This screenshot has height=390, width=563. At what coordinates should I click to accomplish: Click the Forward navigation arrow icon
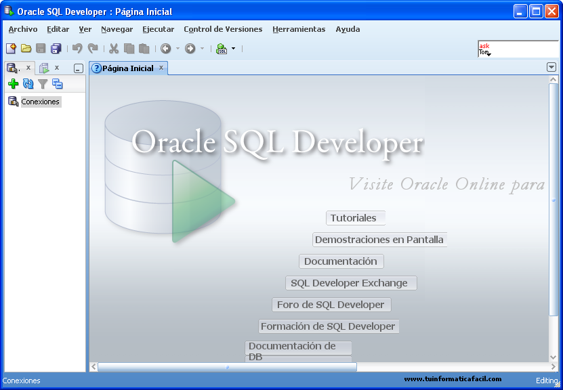[190, 49]
